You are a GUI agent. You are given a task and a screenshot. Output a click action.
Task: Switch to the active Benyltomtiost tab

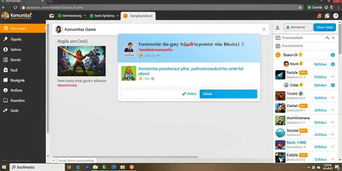(138, 16)
